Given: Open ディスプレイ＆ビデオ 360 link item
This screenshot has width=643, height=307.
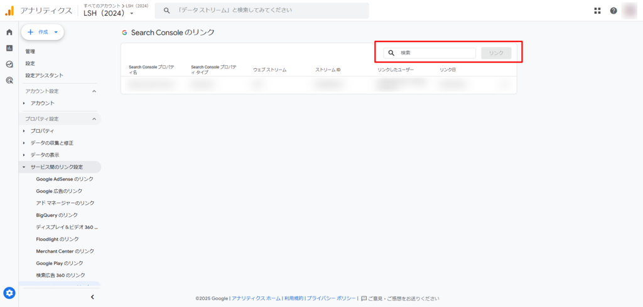Looking at the screenshot, I should pyautogui.click(x=67, y=227).
